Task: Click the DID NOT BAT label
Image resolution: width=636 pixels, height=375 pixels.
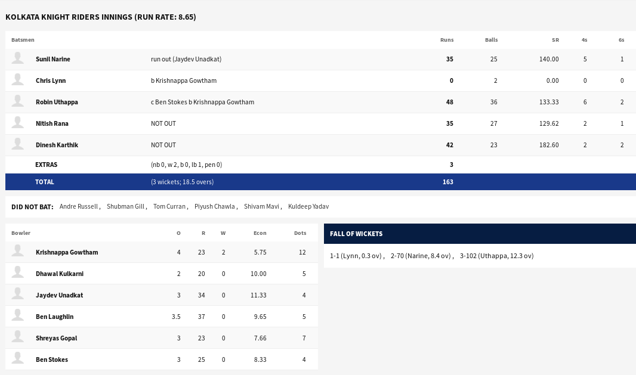Action: click(x=32, y=207)
